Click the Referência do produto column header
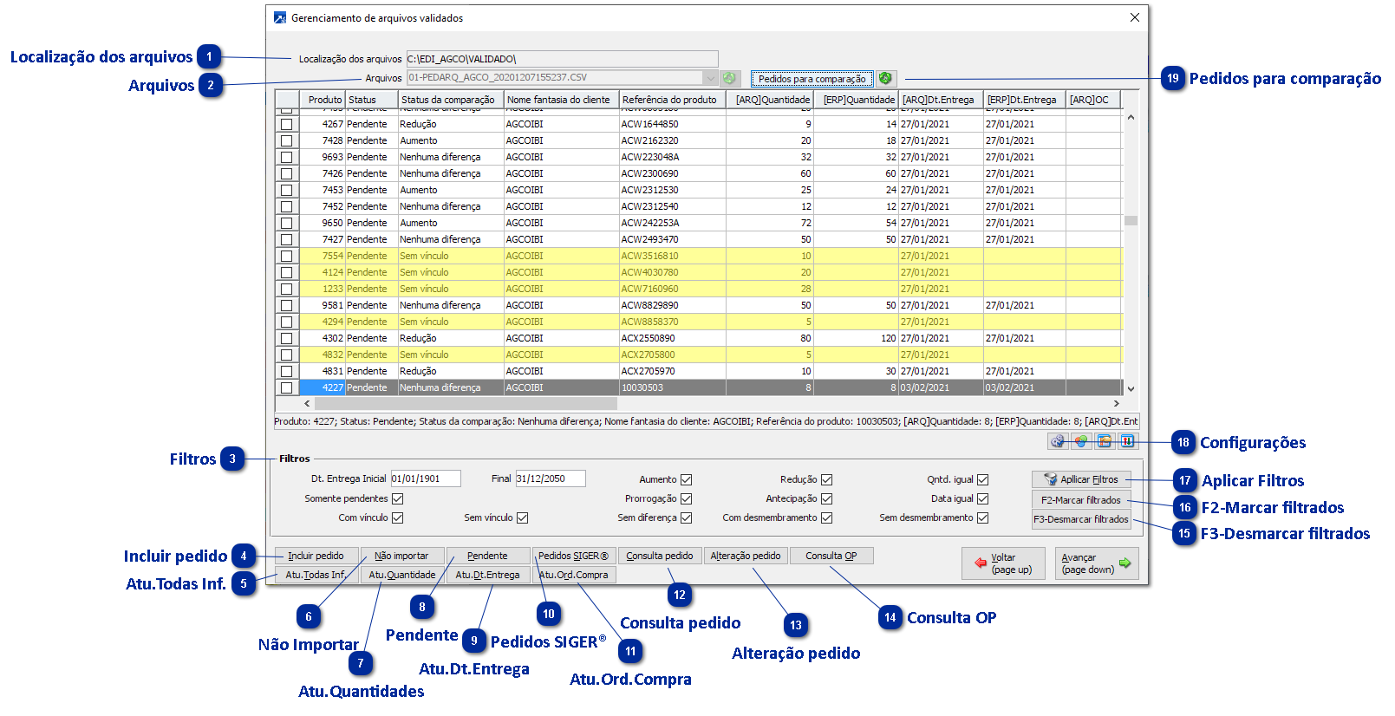The width and height of the screenshot is (1395, 716). (x=669, y=100)
